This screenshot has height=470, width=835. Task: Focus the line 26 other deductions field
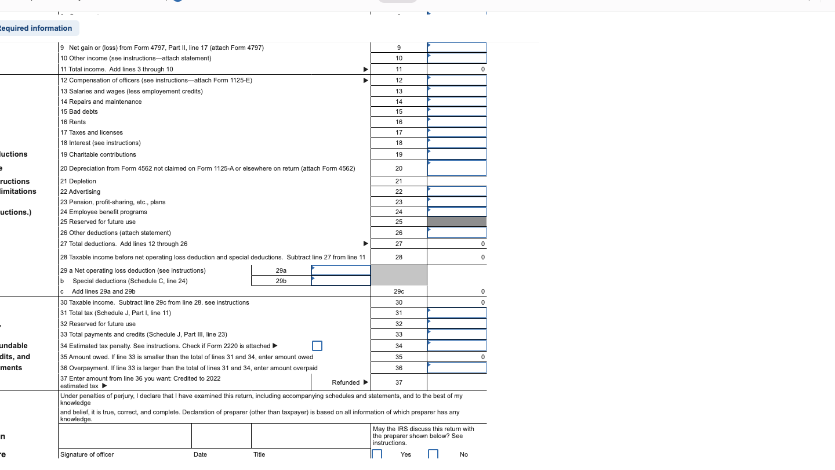[457, 233]
